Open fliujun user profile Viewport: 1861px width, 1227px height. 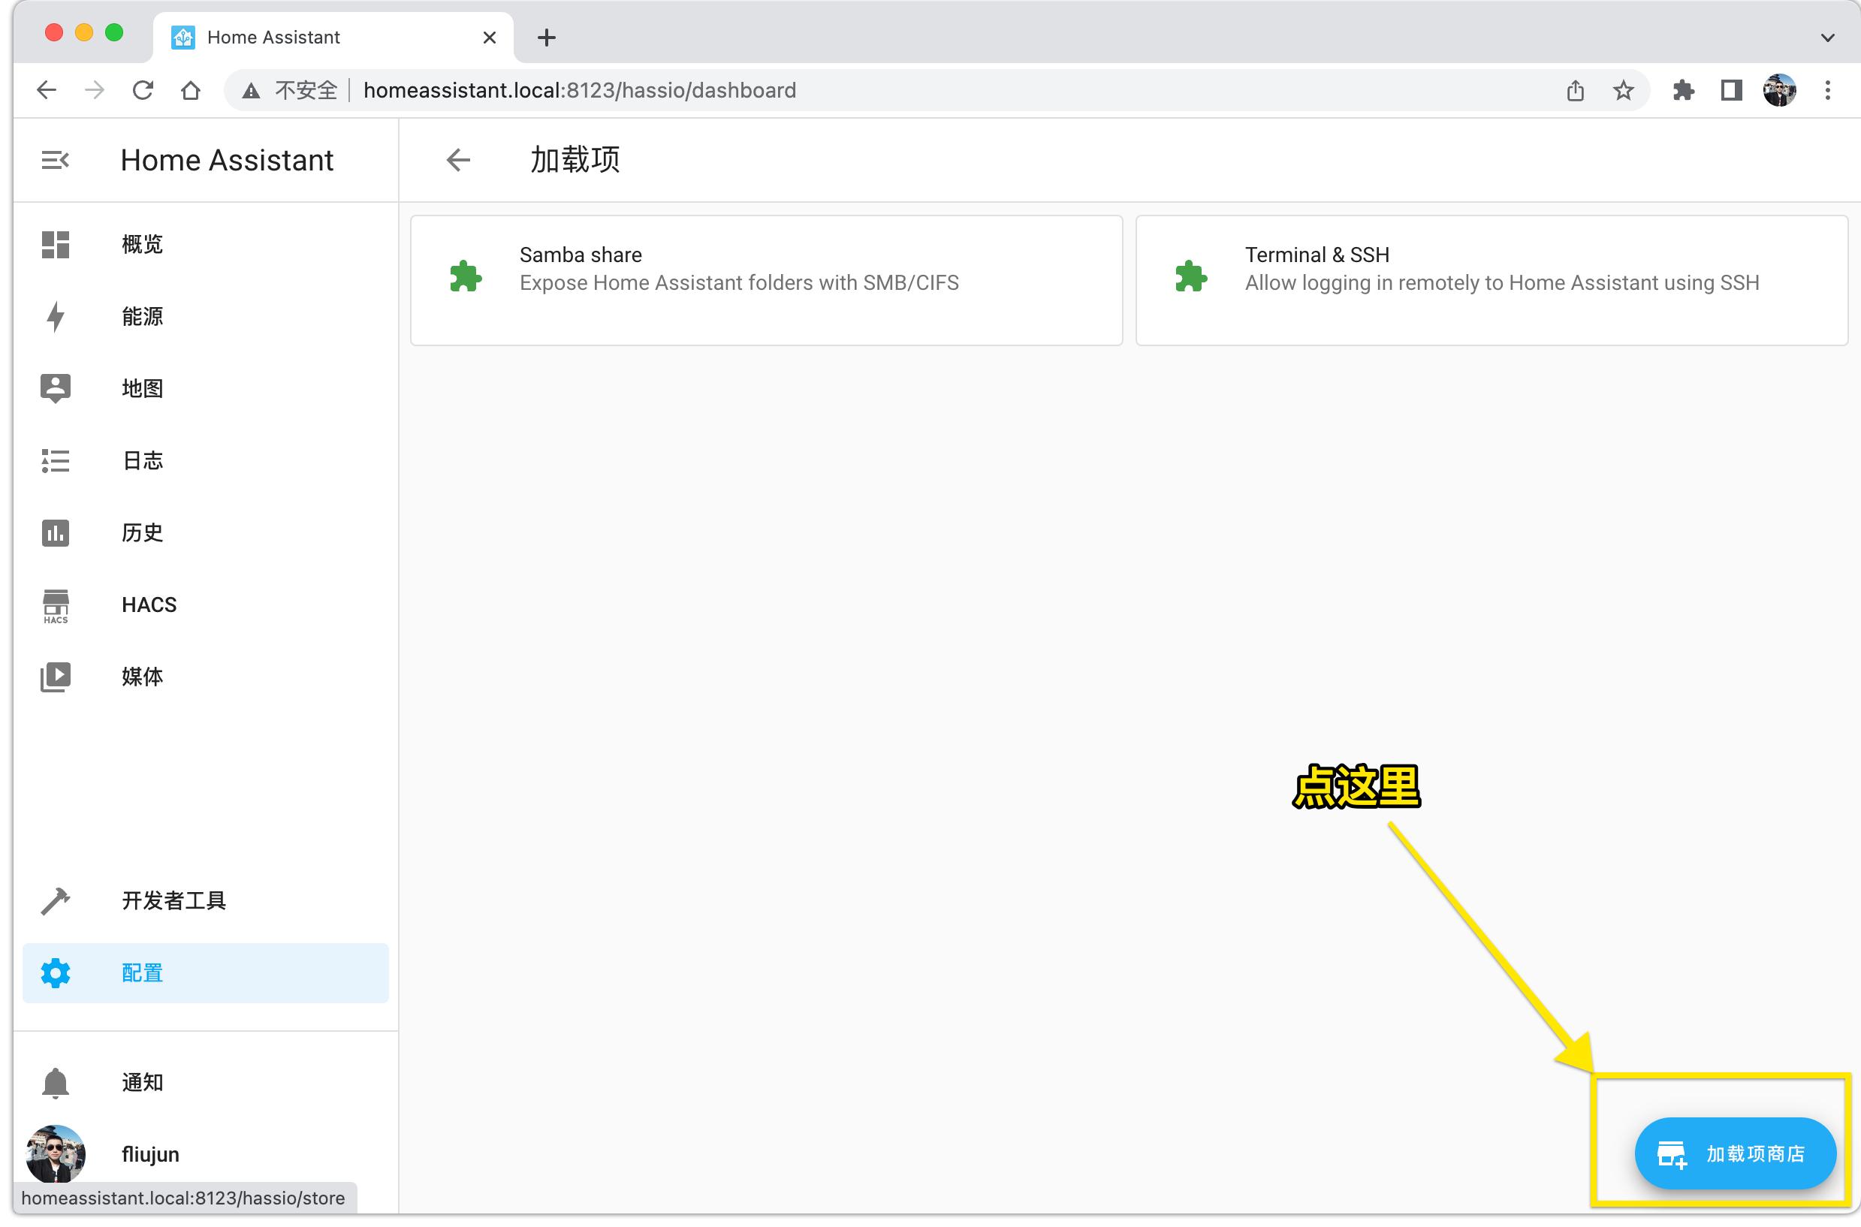pyautogui.click(x=150, y=1154)
